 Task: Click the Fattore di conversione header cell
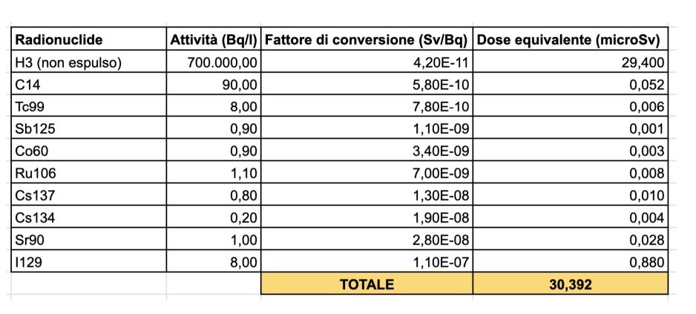pos(367,39)
